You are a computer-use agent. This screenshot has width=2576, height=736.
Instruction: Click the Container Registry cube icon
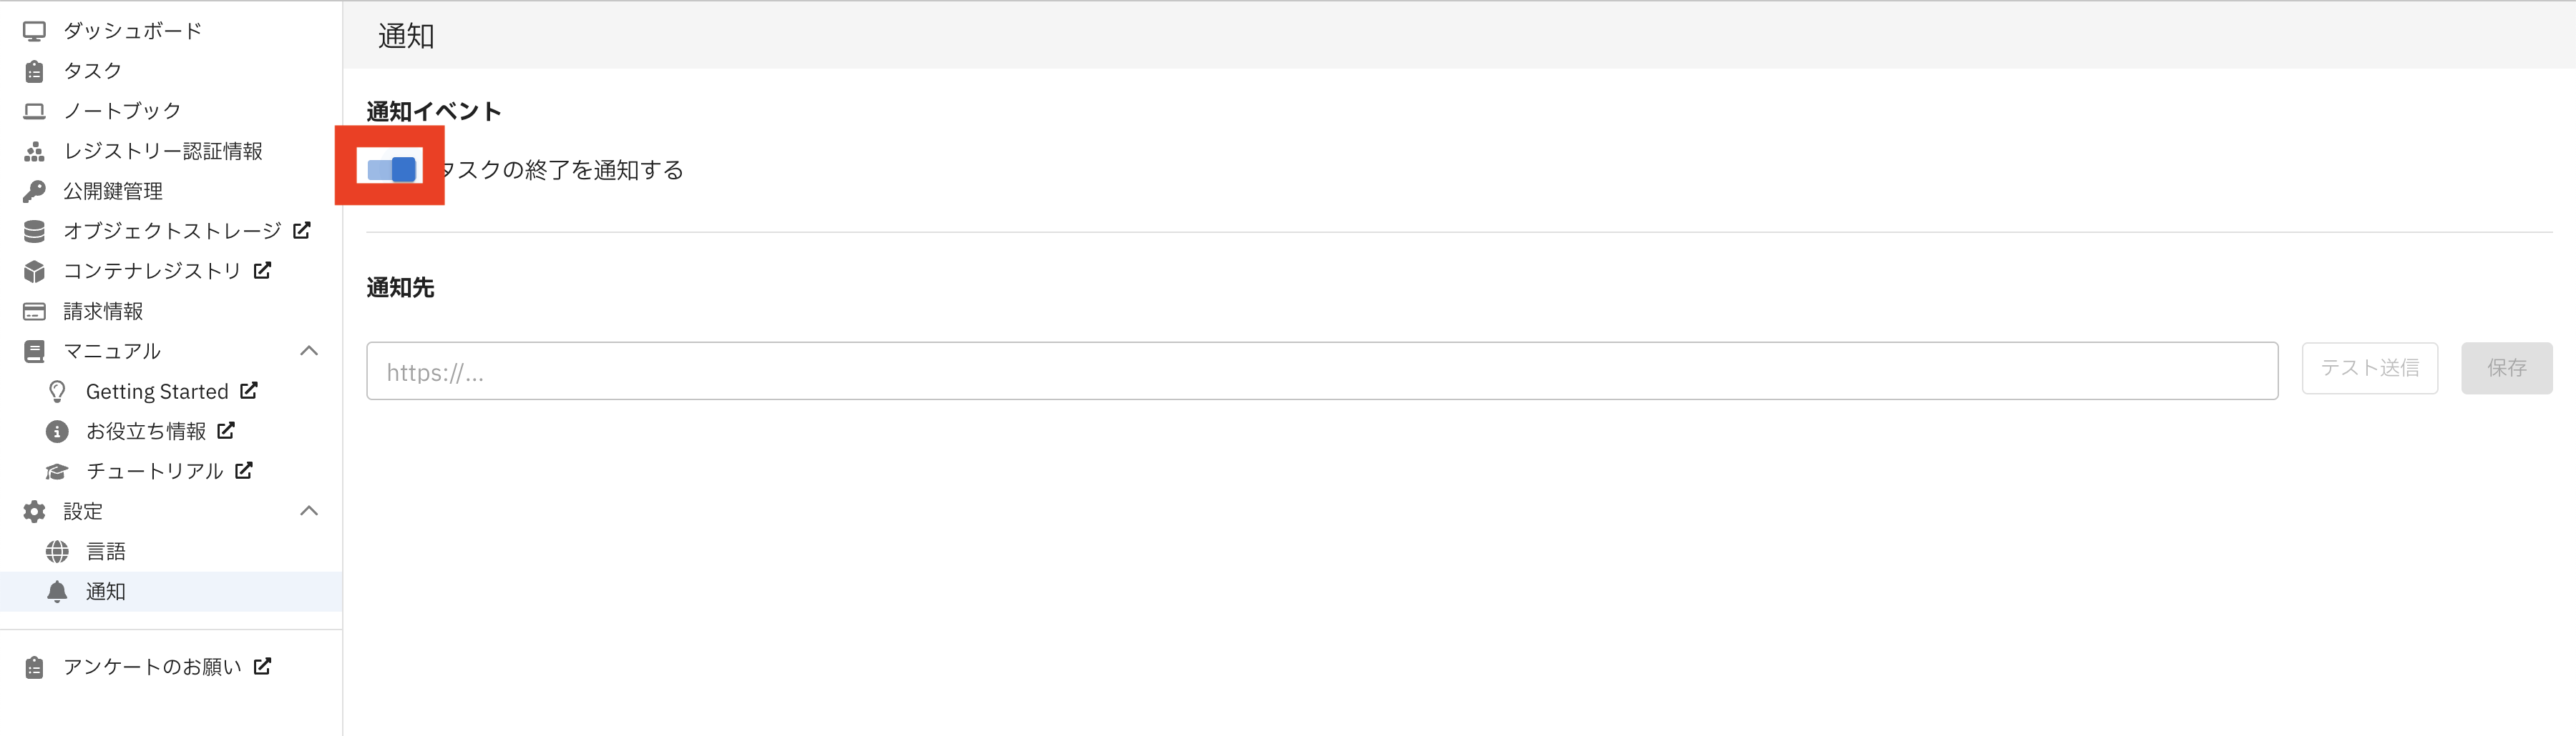[x=34, y=271]
